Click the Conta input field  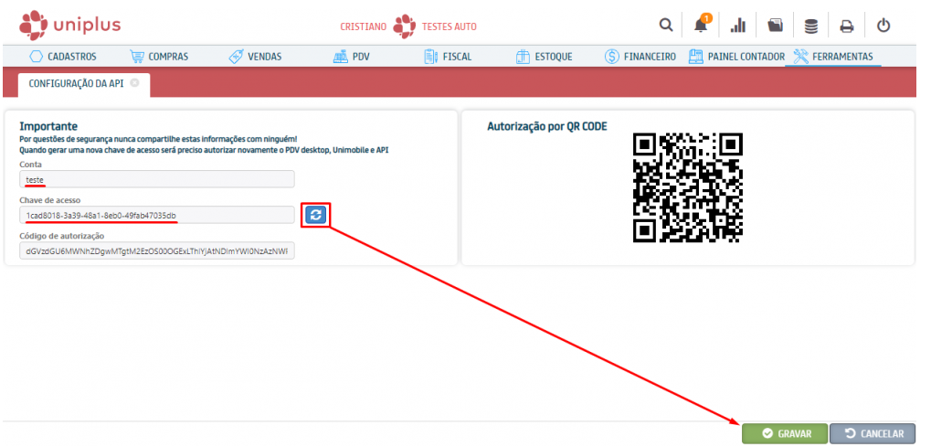(156, 179)
